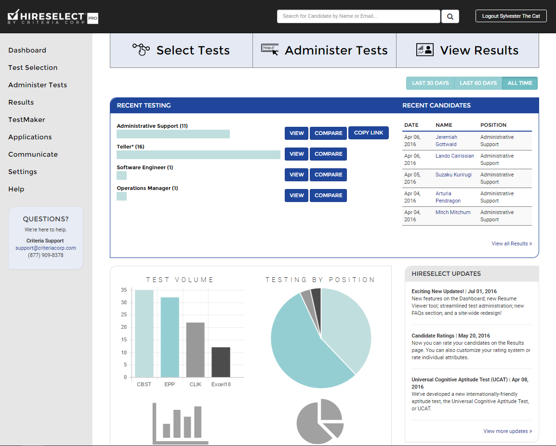Open the View all Results link
This screenshot has width=556, height=446.
click(512, 243)
